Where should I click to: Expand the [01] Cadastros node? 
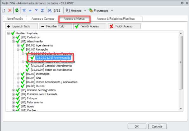coord(13,37)
